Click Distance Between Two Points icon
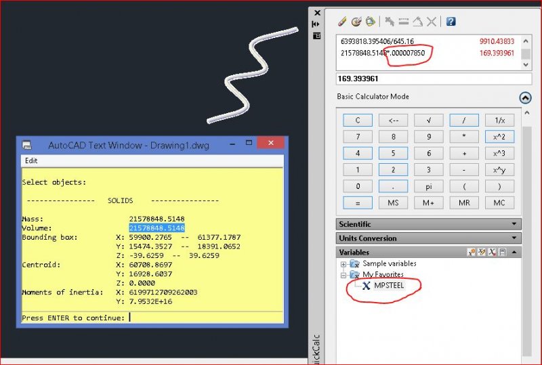Viewport: 542px width, 365px height. point(403,22)
